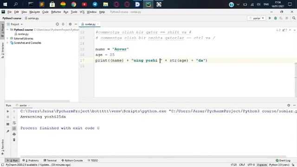Toggle scroll to end in Run console
Image resolution: width=297 pixels, height=167 pixels.
14,128
